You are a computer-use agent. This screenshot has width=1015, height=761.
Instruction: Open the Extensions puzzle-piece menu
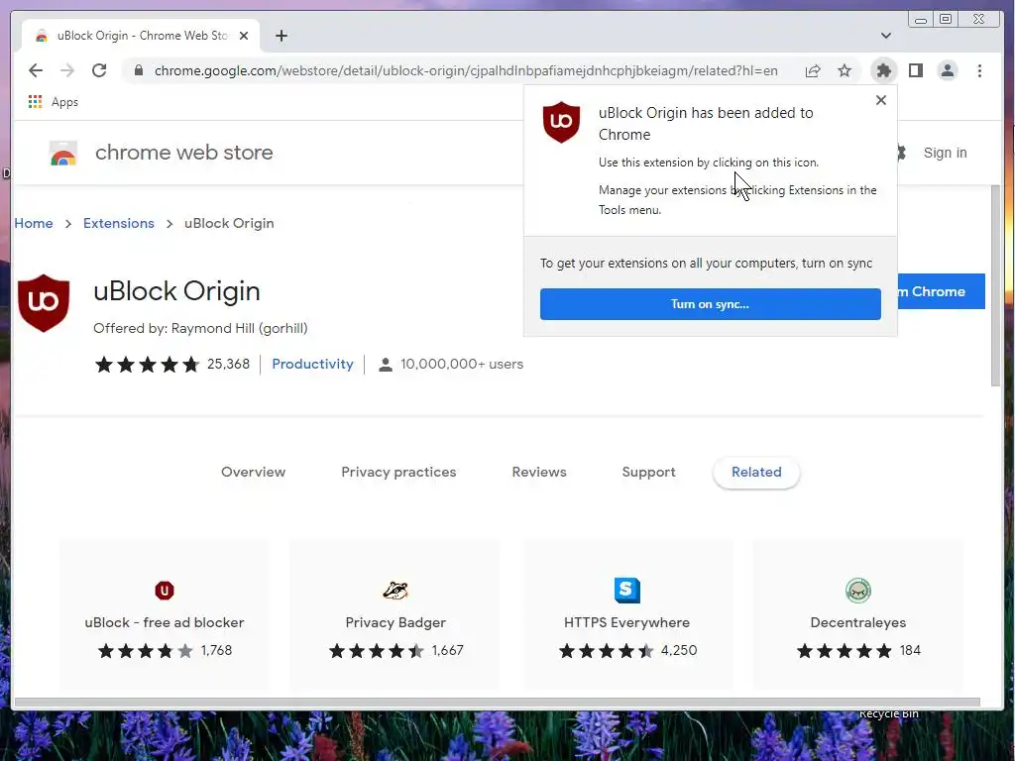point(883,70)
